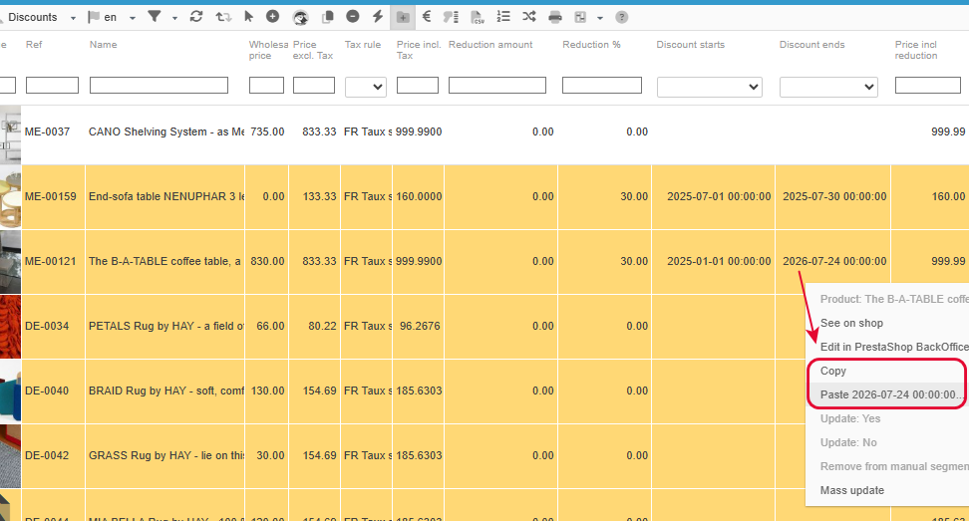Click the lightning bolt quick action icon
This screenshot has width=969, height=521.
tap(378, 17)
